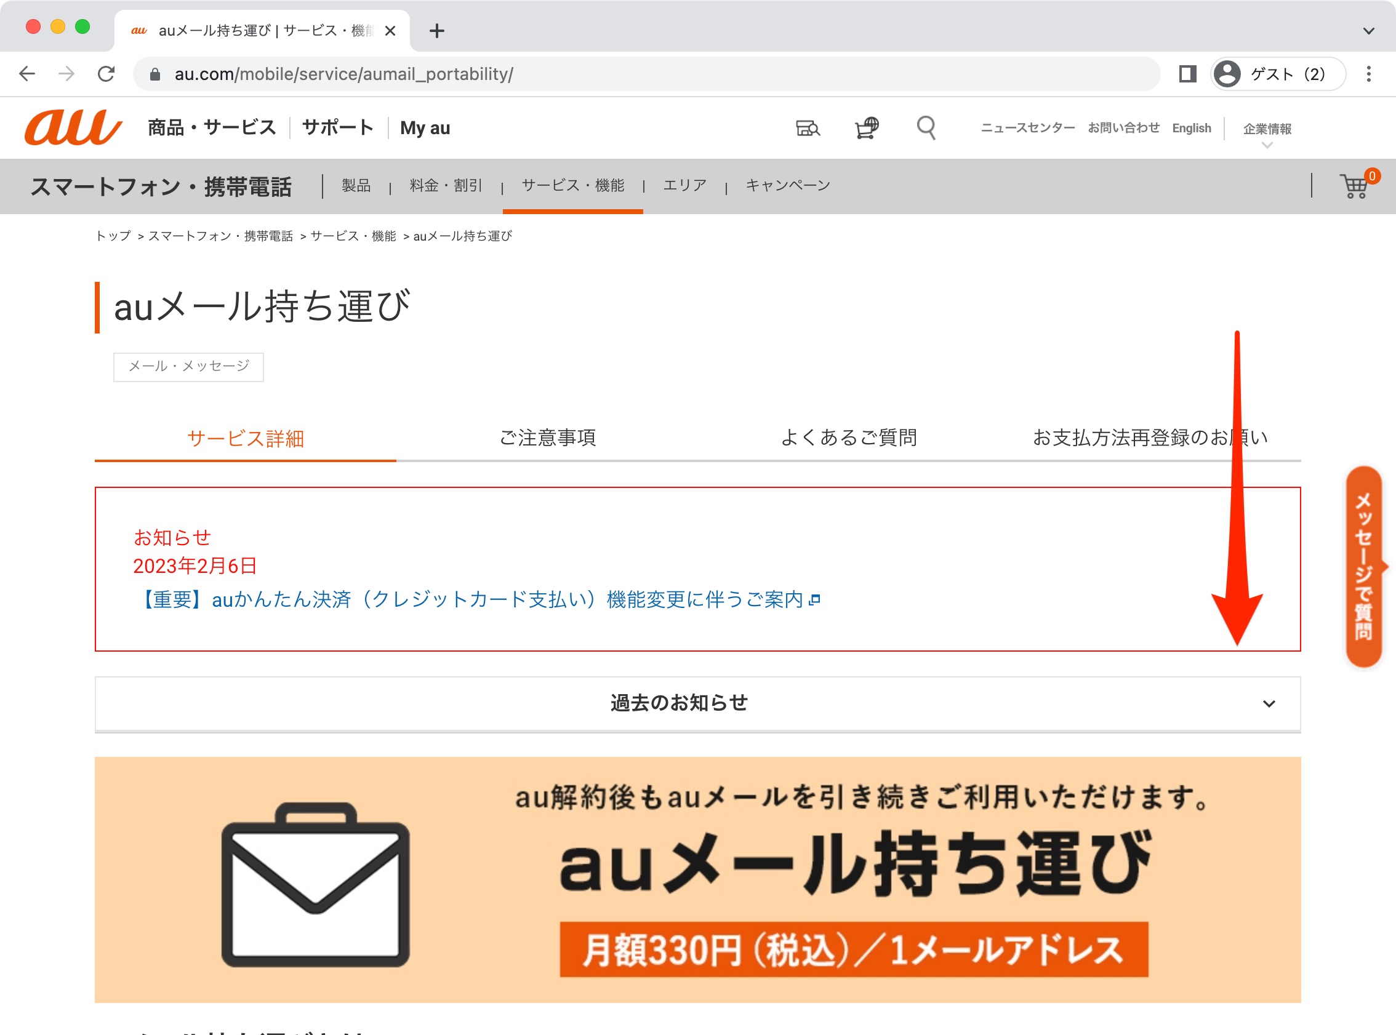The height and width of the screenshot is (1035, 1396).
Task: Select サービス詳細 tab
Action: coord(246,439)
